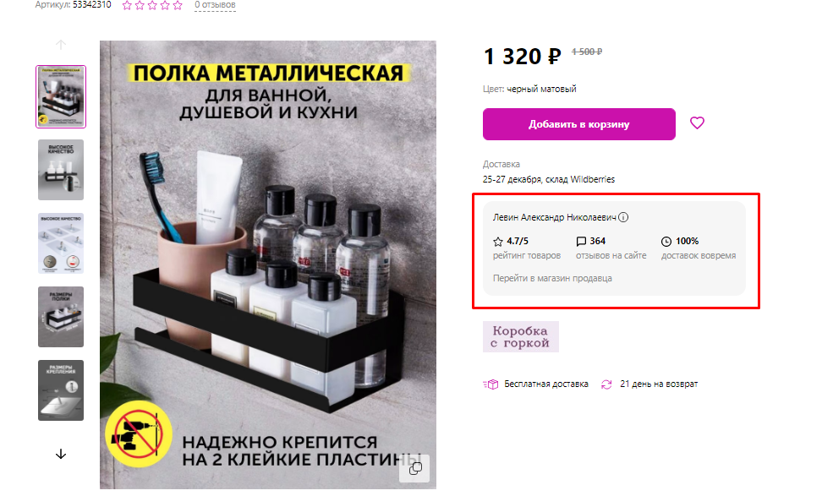Image resolution: width=833 pixels, height=496 pixels.
Task: Click the up arrow above the thumbnails
Action: (60, 44)
